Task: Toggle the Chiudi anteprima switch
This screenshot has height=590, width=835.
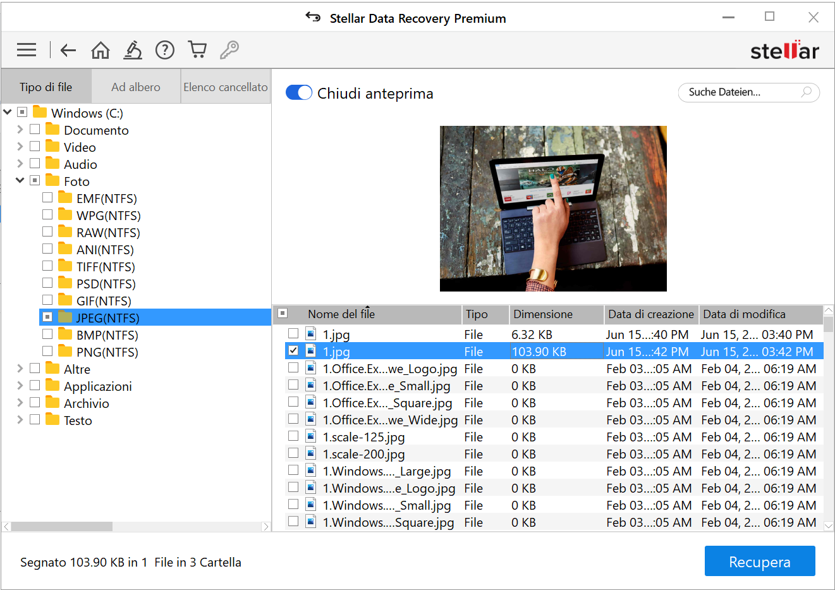Action: click(x=298, y=93)
